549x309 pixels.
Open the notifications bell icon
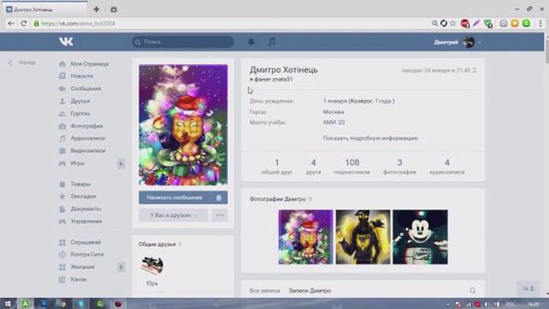(x=251, y=42)
